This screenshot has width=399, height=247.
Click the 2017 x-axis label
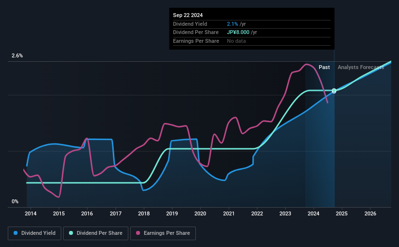coord(116,213)
